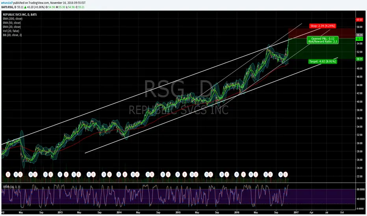The width and height of the screenshot is (367, 216).
Task: Click the Jul label on the time axis
Action: (x=327, y=212)
